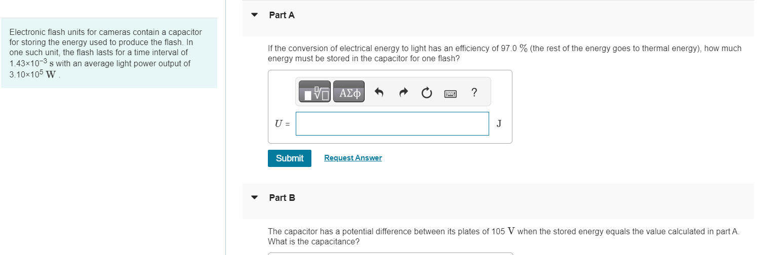Click the "U =" variable label
757x255 pixels.
[x=282, y=123]
